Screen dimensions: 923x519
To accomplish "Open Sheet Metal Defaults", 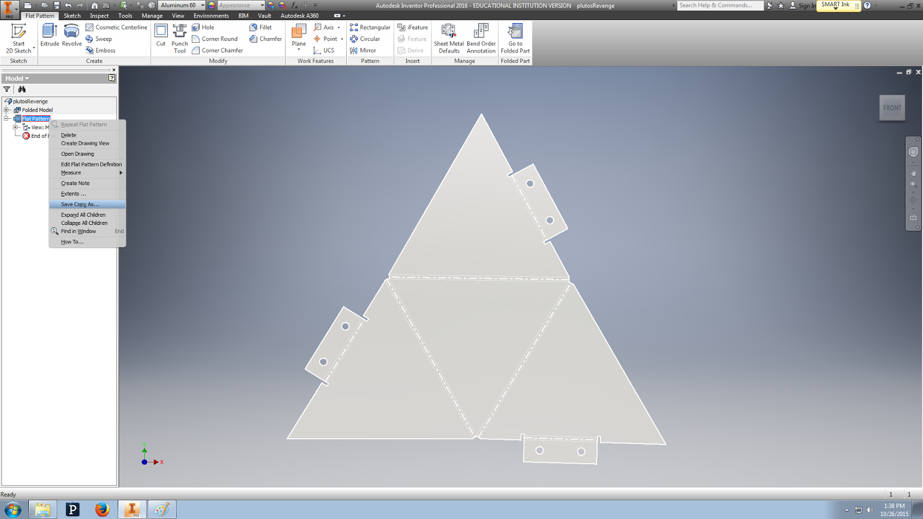I will click(x=448, y=38).
